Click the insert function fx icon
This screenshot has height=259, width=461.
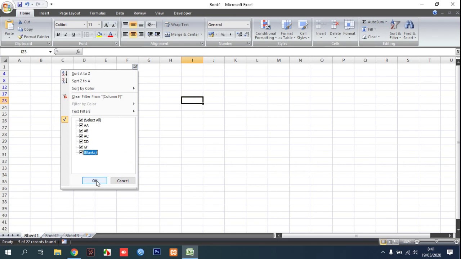[x=78, y=52]
